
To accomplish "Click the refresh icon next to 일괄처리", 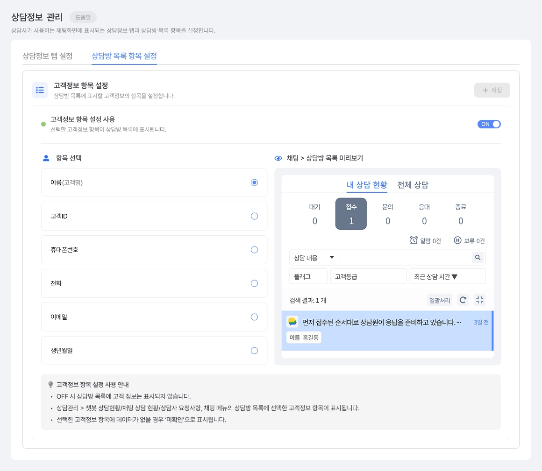I will click(x=463, y=300).
